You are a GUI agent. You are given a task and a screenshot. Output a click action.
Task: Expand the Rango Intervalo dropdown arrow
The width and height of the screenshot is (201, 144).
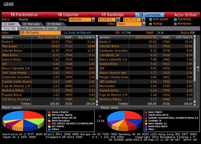pyautogui.click(x=93, y=20)
